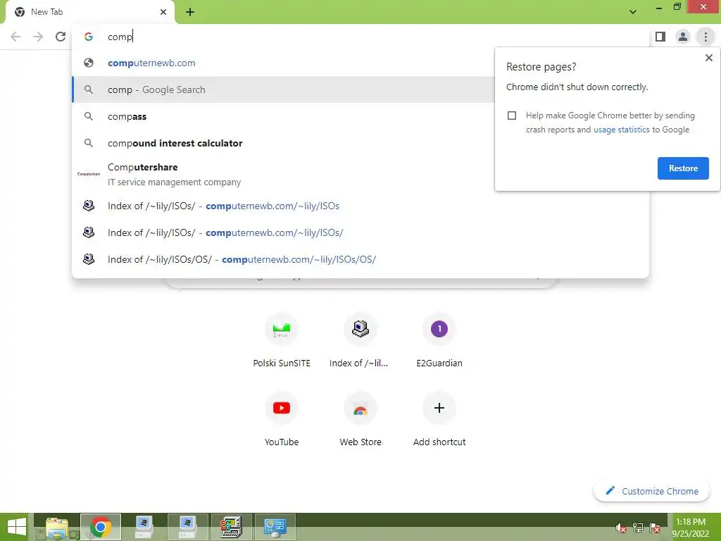
Task: Click the network tray icon
Action: coord(638,528)
